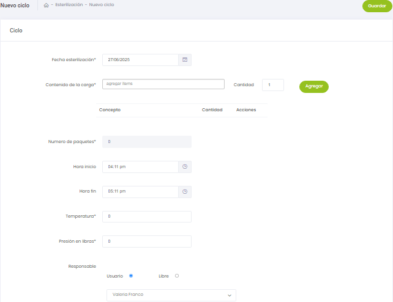Click the Numero de paquetes field

coord(147,142)
